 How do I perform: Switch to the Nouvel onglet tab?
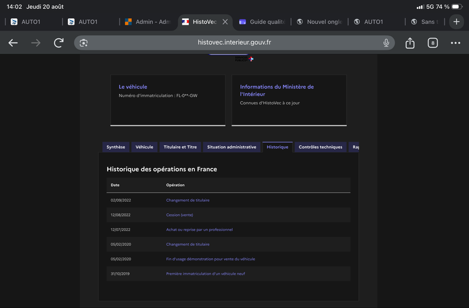pyautogui.click(x=320, y=22)
